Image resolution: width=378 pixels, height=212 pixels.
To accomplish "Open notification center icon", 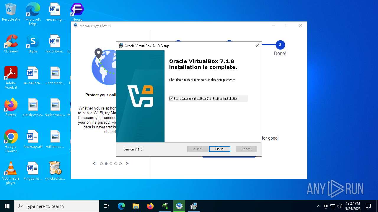I will point(368,206).
